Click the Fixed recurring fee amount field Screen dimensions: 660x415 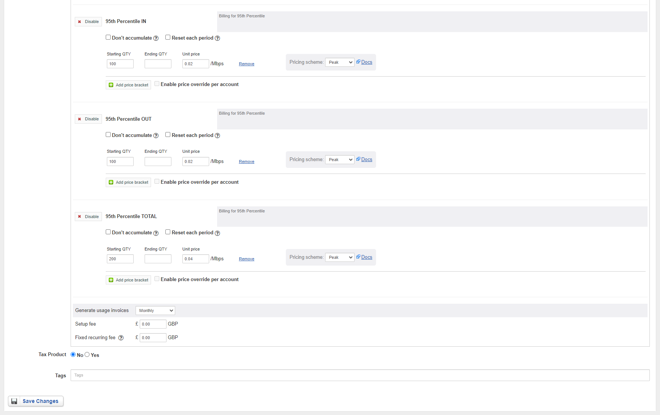[153, 338]
